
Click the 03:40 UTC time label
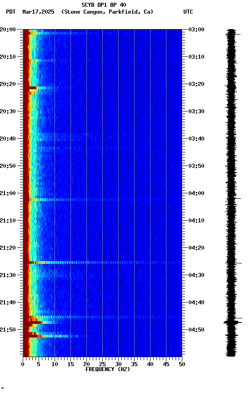pos(196,139)
